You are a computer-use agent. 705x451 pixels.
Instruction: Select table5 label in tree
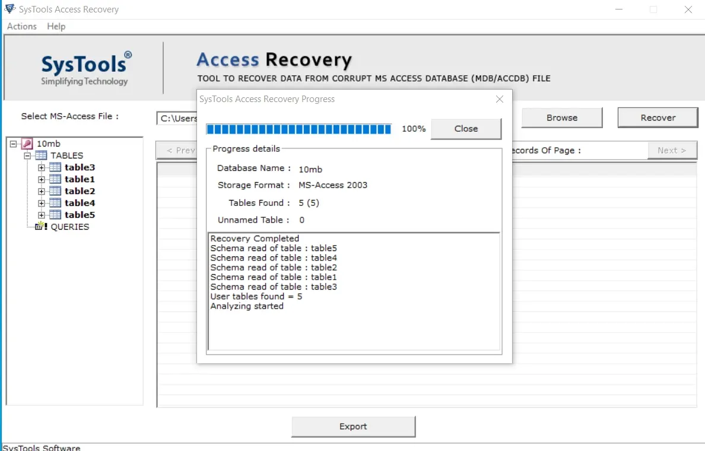tap(80, 214)
